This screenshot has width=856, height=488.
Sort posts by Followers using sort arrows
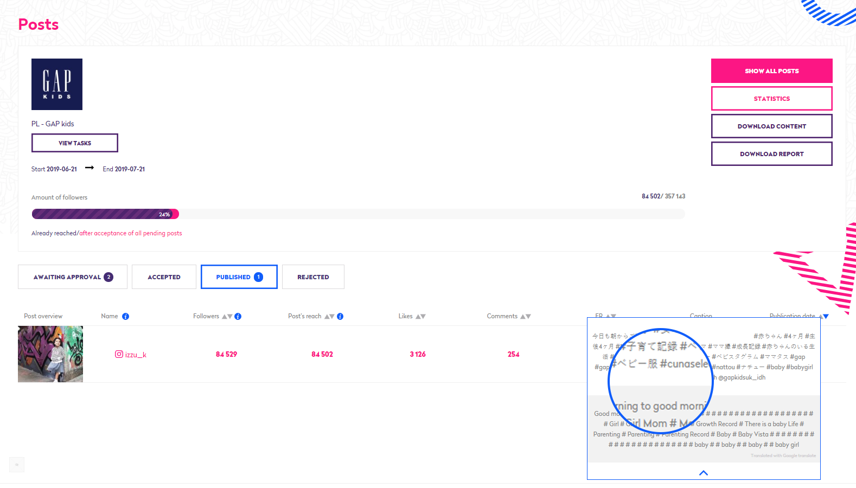coord(227,317)
